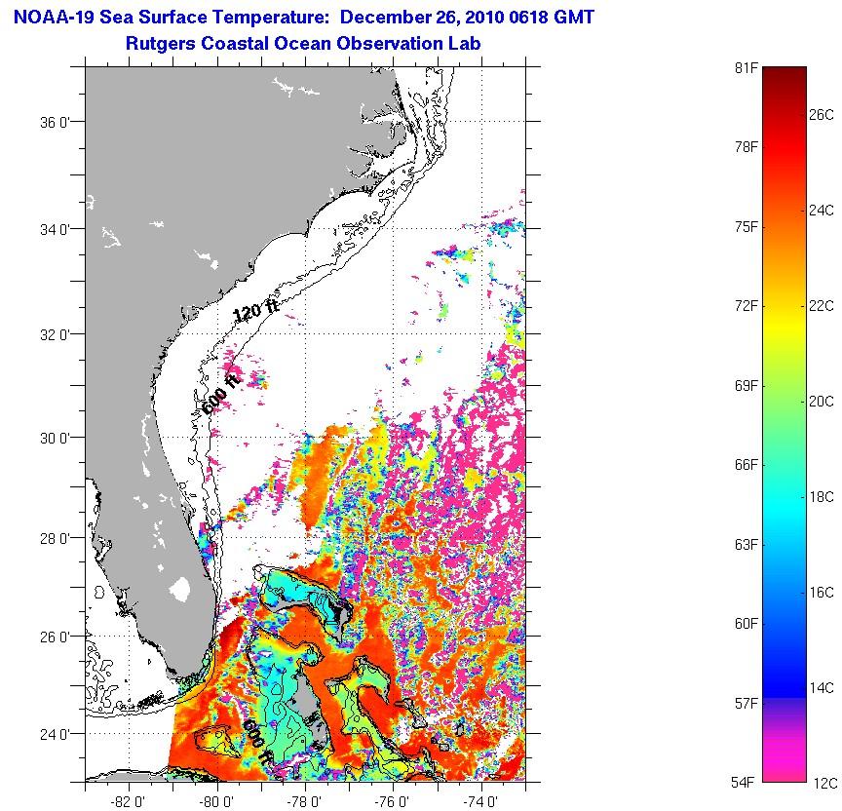Click the white Lake Okeechobee shape in Florida
The width and height of the screenshot is (842, 811).
[x=180, y=589]
